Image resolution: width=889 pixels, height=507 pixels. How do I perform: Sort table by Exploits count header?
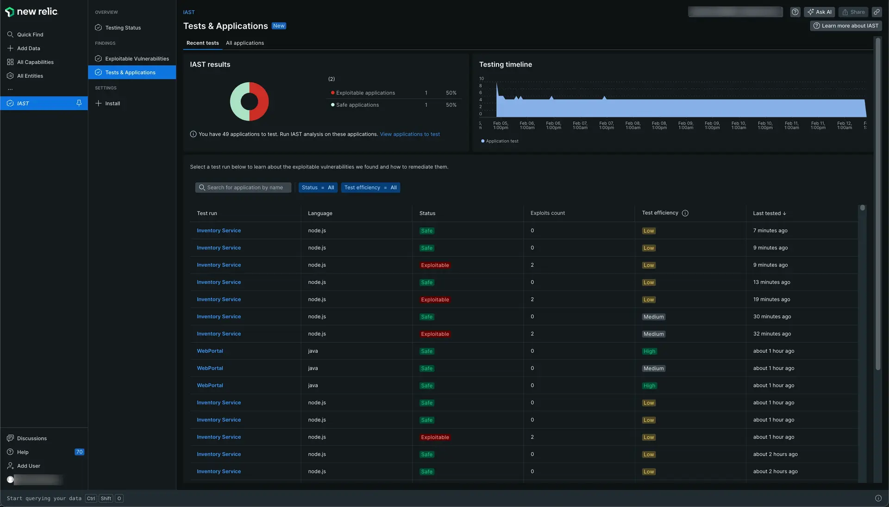(x=547, y=213)
